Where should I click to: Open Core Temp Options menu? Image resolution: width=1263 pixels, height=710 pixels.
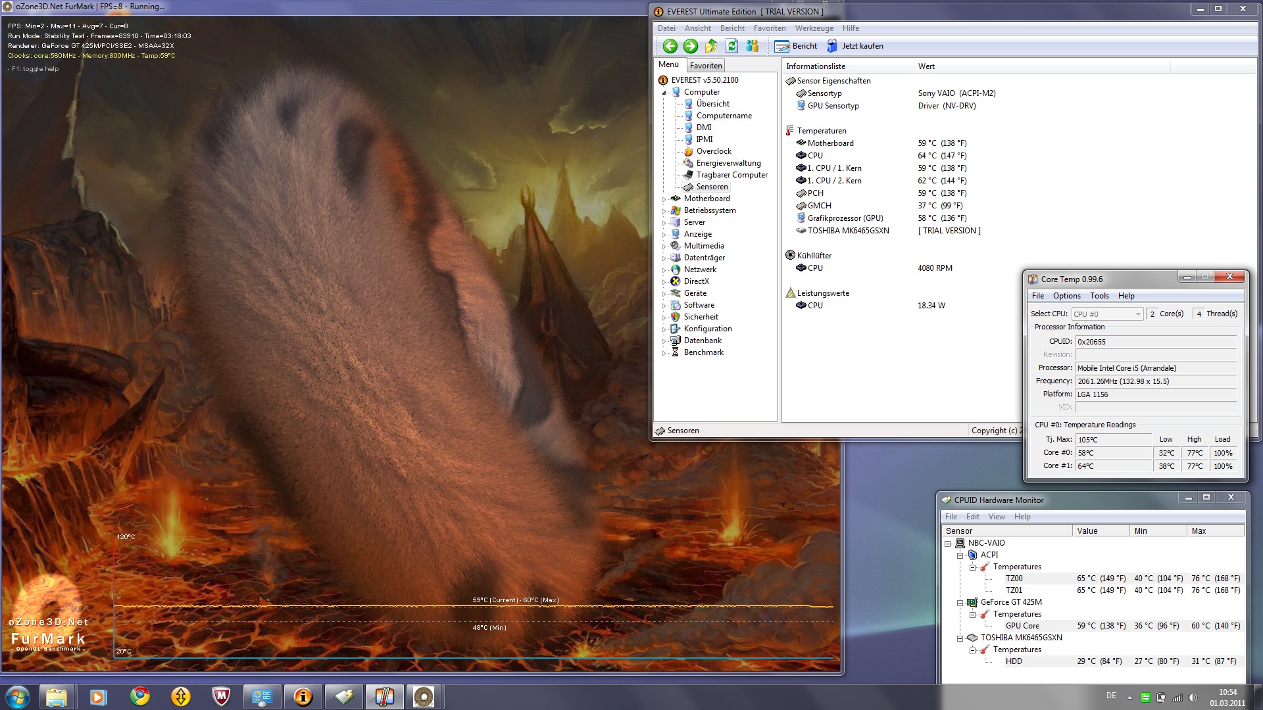[x=1066, y=296]
